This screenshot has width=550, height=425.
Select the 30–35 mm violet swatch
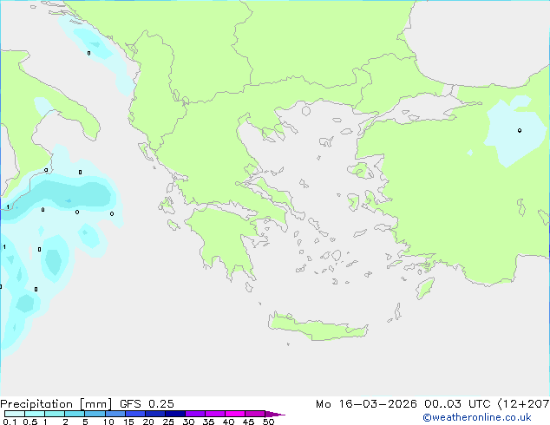coord(195,414)
